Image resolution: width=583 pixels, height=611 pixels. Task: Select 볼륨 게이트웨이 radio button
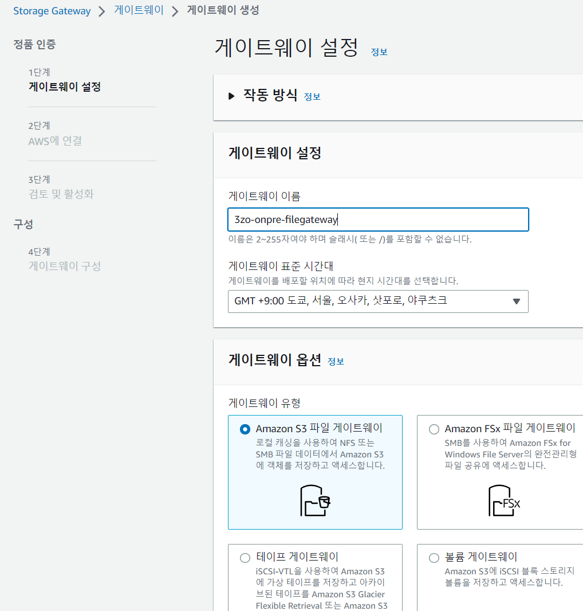coord(434,558)
